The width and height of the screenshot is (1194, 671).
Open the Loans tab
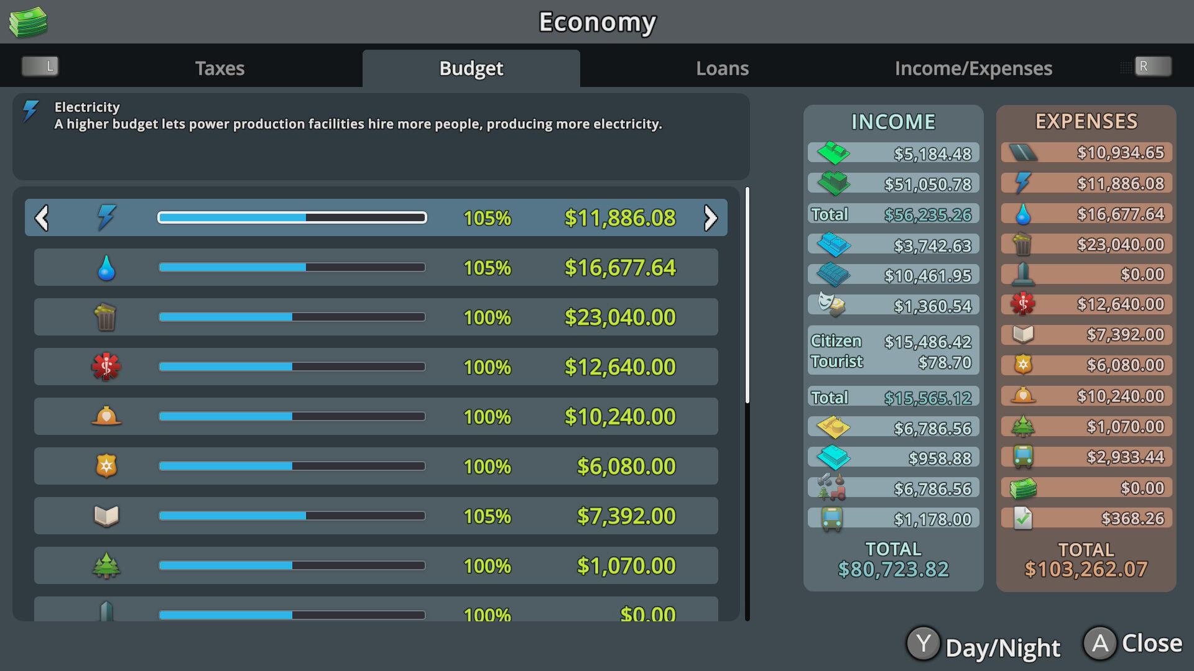point(722,68)
